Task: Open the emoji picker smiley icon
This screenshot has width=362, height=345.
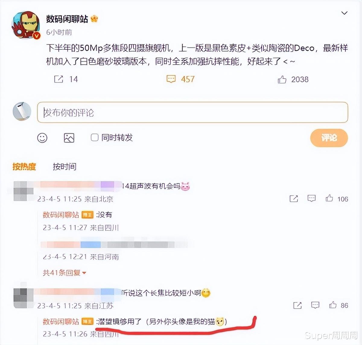Action: pyautogui.click(x=42, y=138)
